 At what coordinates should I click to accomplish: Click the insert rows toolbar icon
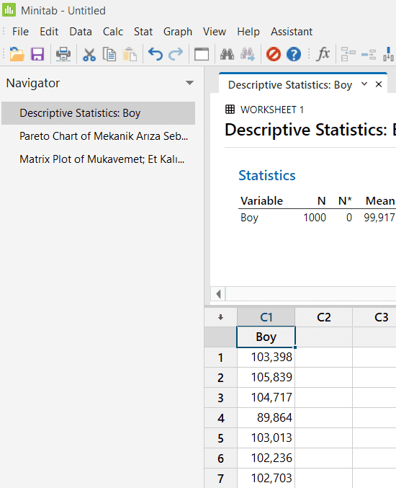pos(369,55)
